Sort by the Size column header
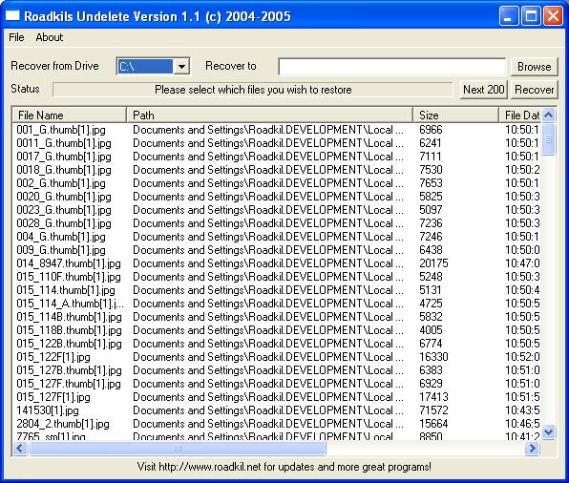Viewport: 569px width, 483px height. pos(455,115)
